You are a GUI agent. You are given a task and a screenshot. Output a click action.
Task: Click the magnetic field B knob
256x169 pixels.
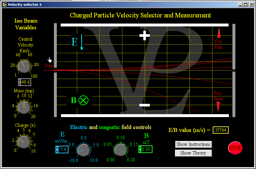[120, 150]
